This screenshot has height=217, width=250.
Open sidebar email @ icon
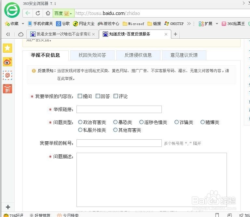(7, 75)
